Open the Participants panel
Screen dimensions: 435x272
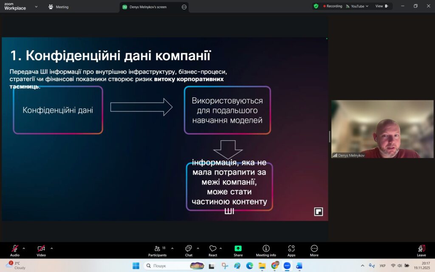157,250
